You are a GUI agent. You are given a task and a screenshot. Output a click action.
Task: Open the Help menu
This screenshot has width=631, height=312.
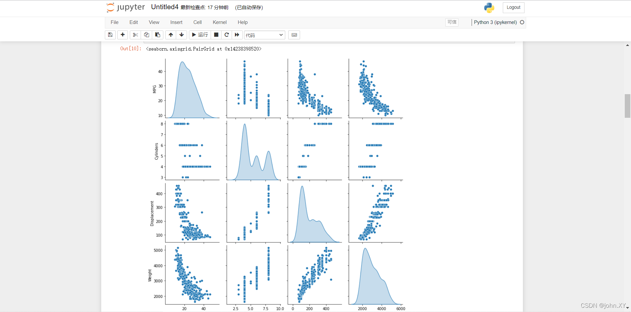click(243, 22)
